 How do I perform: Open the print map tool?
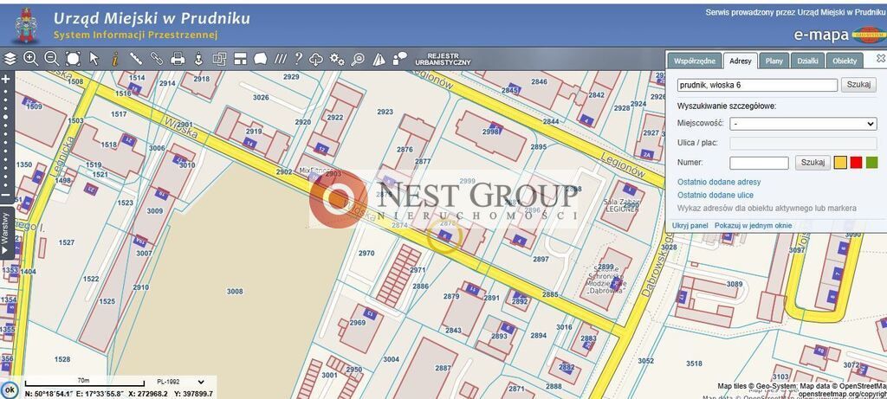tap(178, 59)
